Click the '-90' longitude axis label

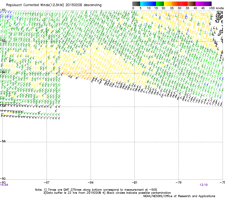pos(3,182)
